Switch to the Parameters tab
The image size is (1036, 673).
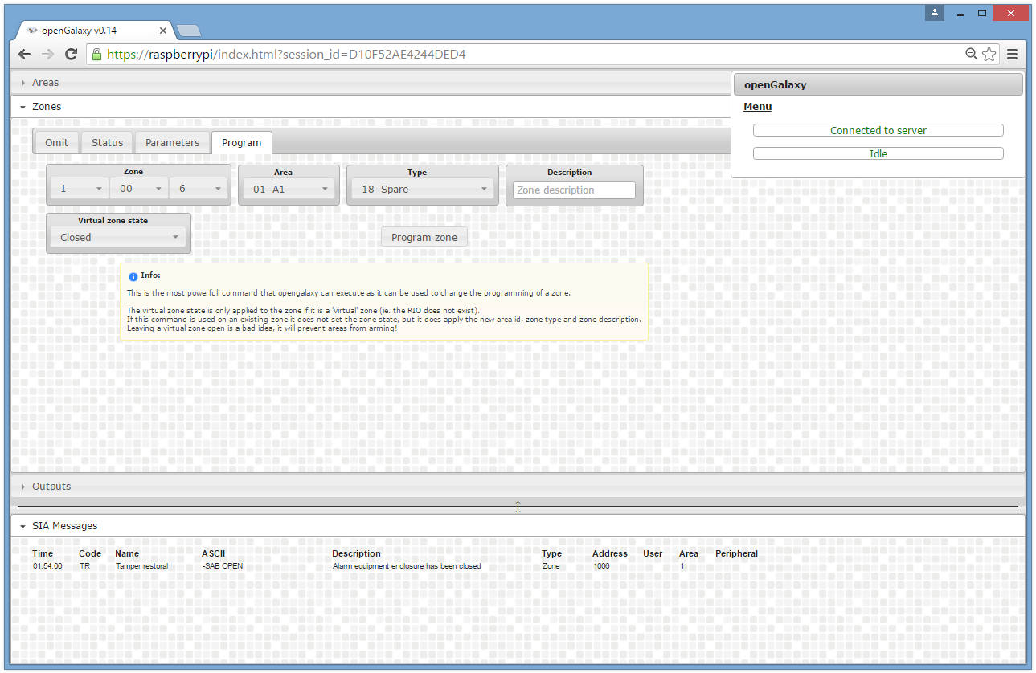(x=171, y=142)
